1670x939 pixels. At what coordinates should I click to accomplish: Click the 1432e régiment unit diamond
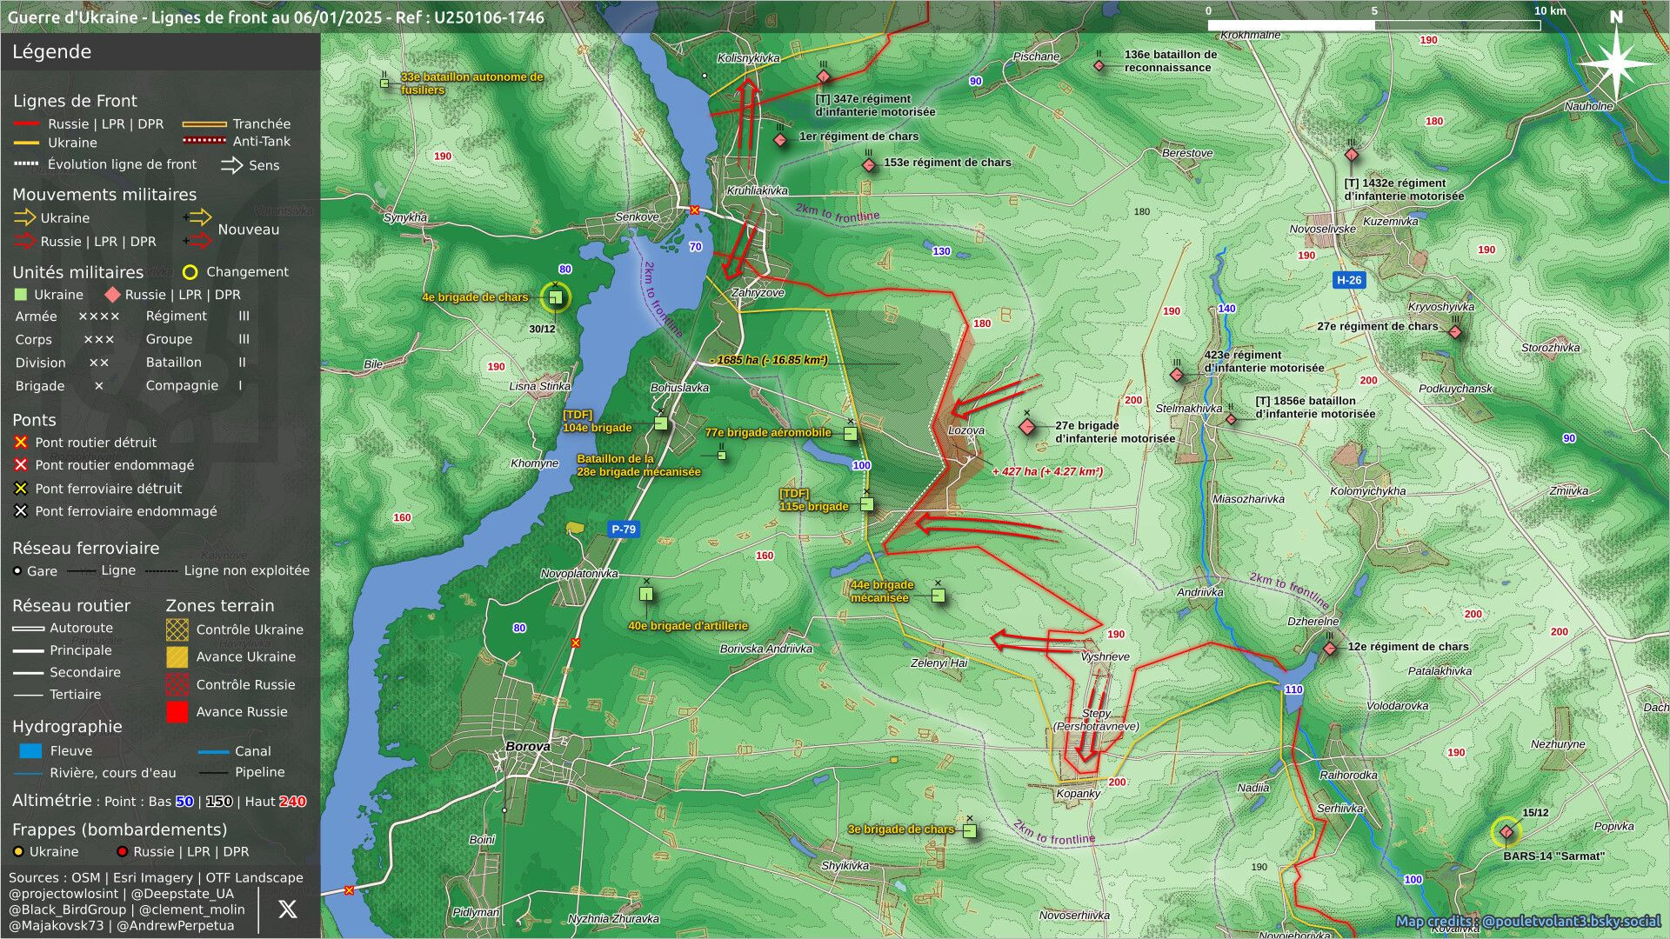(x=1352, y=155)
